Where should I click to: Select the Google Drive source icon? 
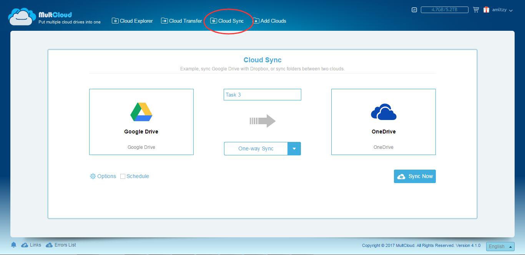tap(141, 112)
